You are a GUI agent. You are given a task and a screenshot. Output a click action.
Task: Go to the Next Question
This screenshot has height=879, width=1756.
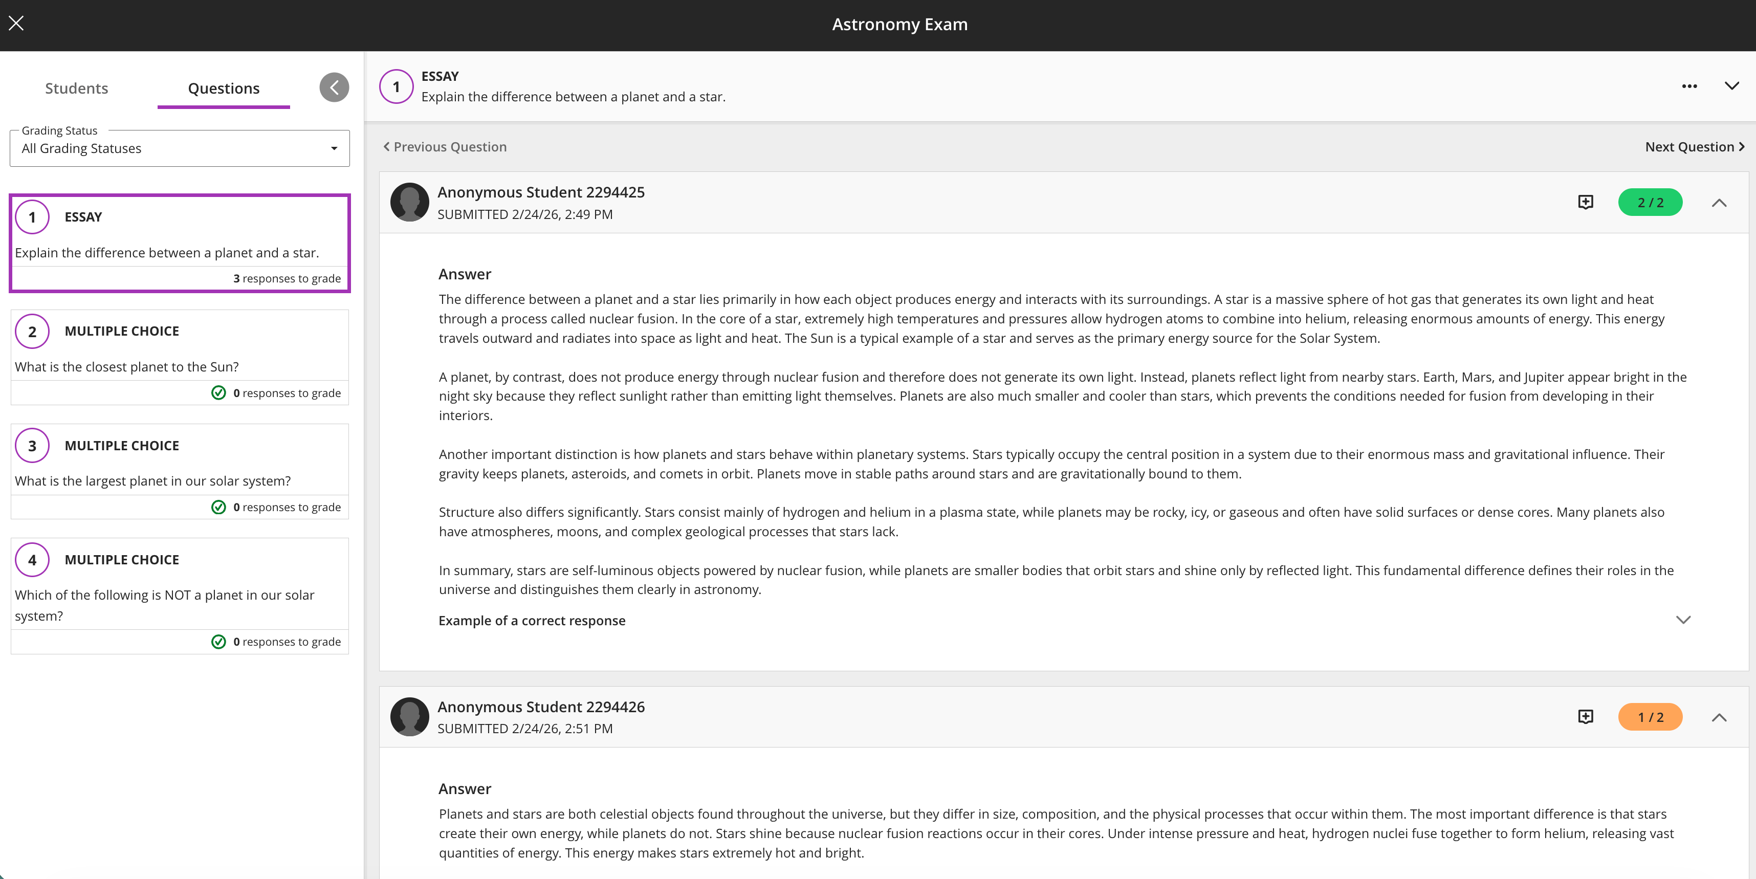(1693, 146)
